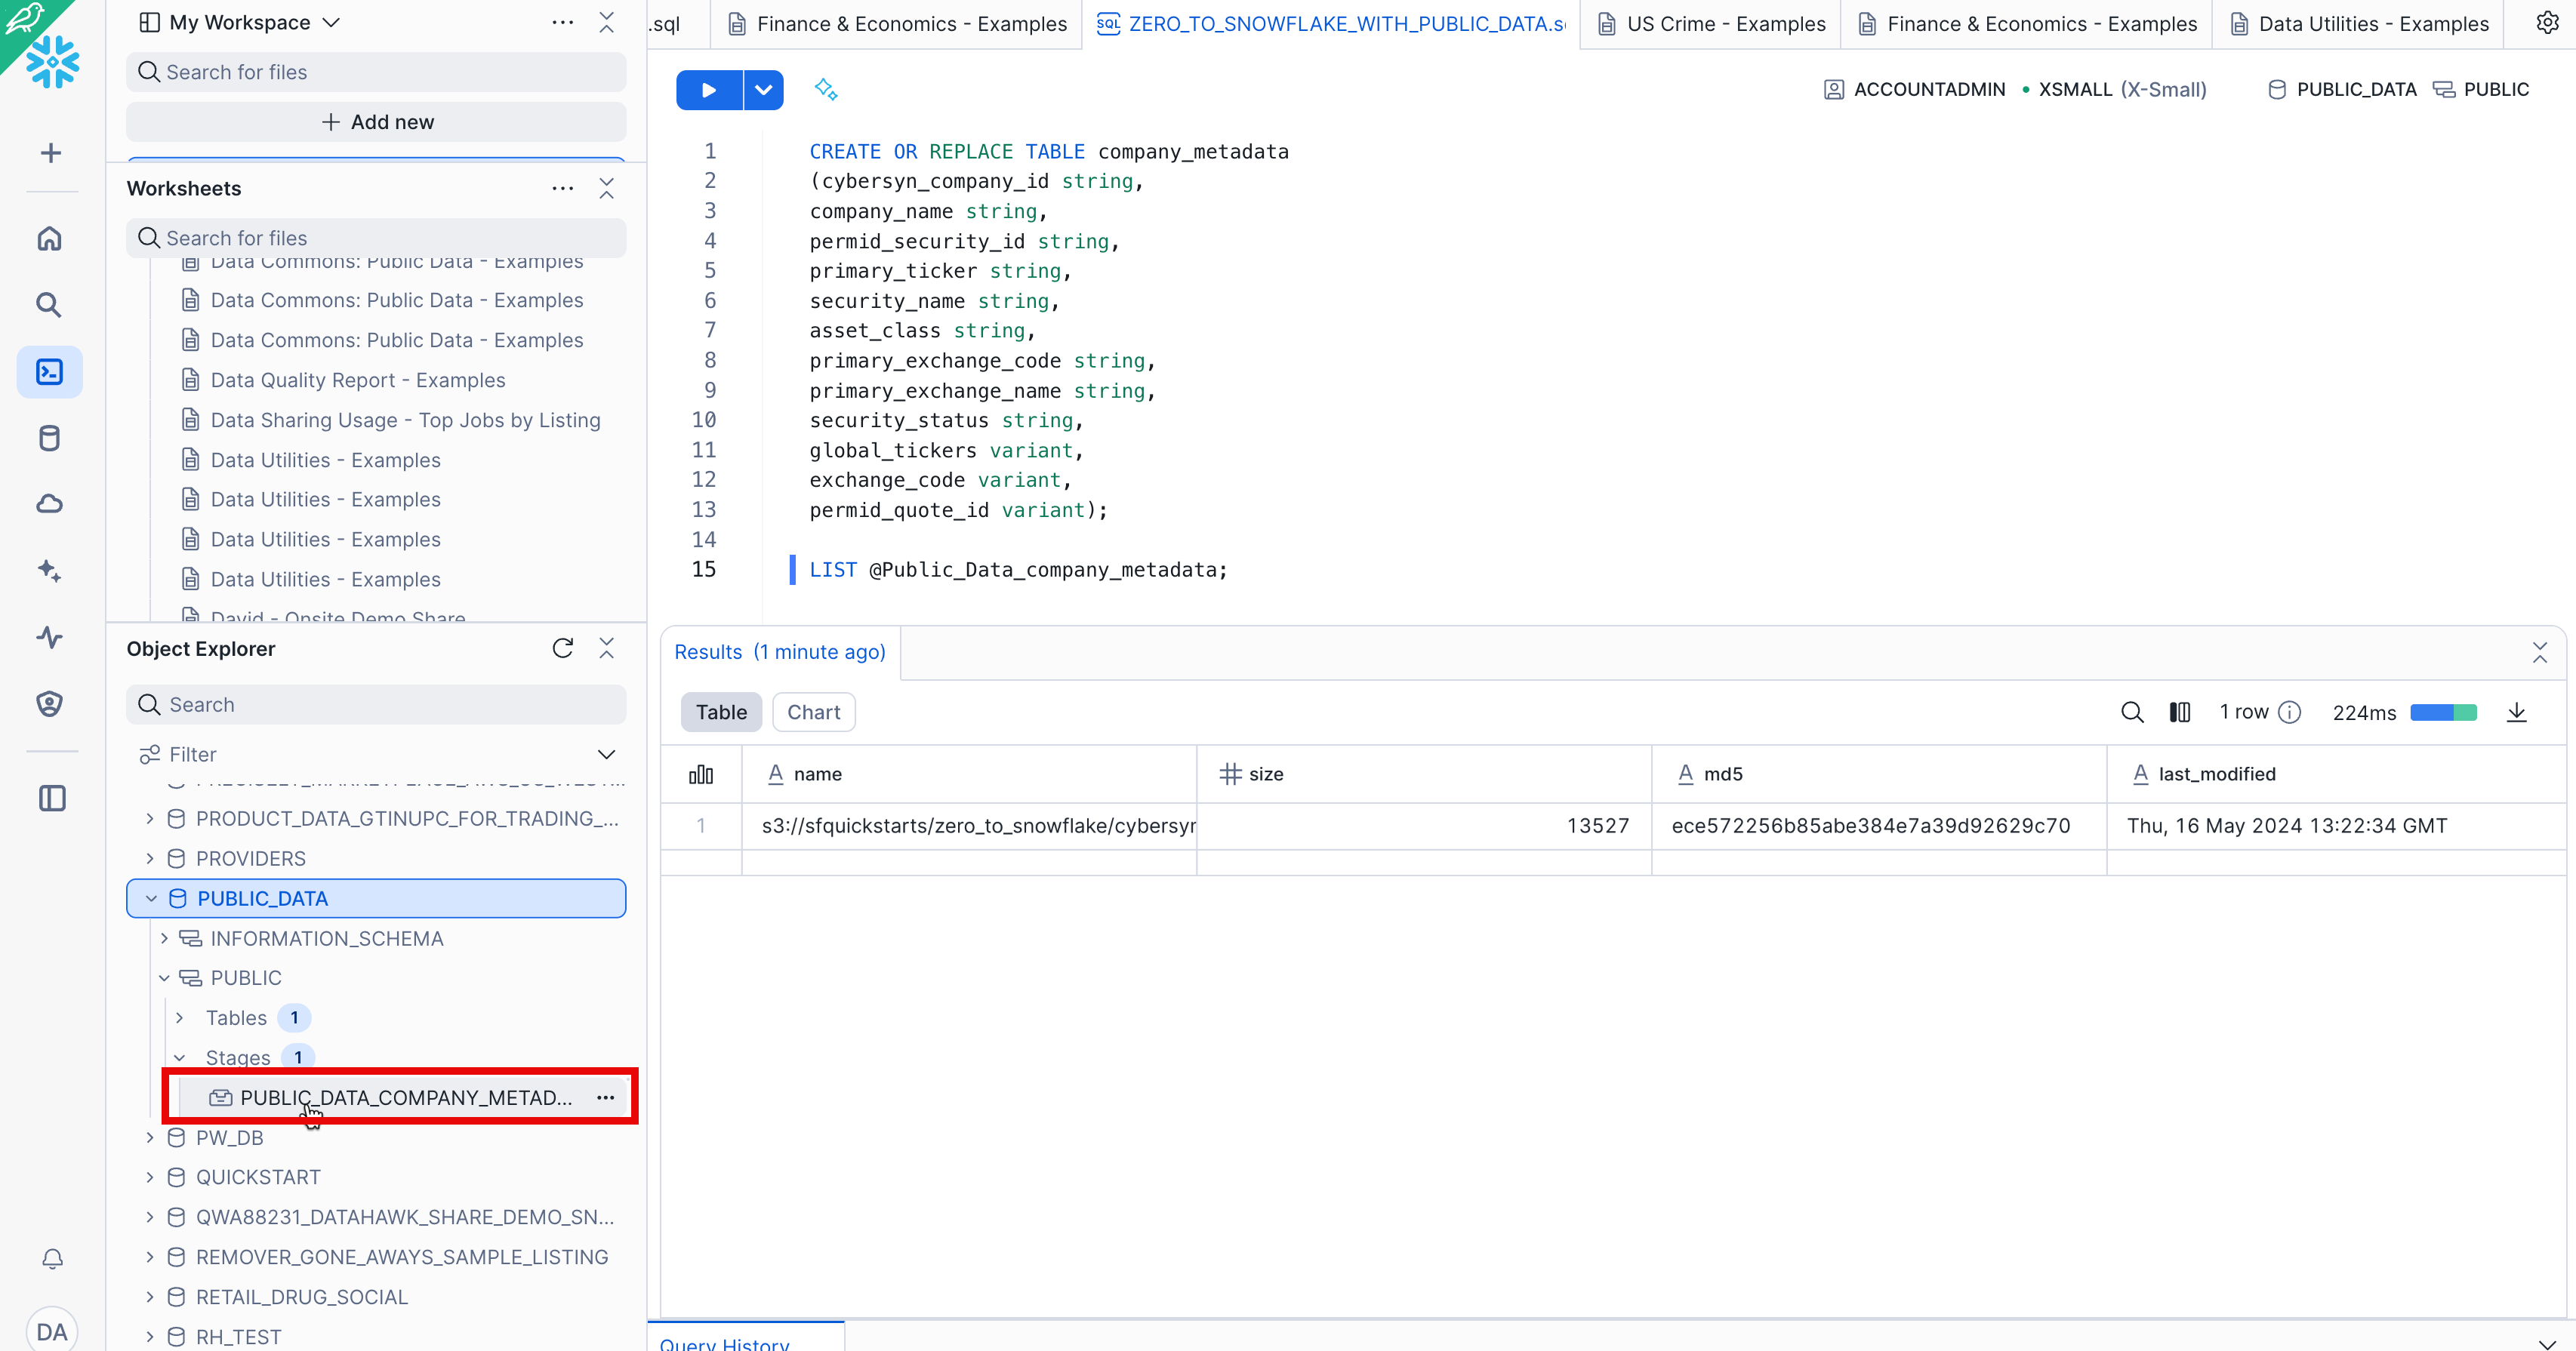Open the Copilot sparkle icon in editor toolbar
The image size is (2576, 1351).
pos(825,89)
